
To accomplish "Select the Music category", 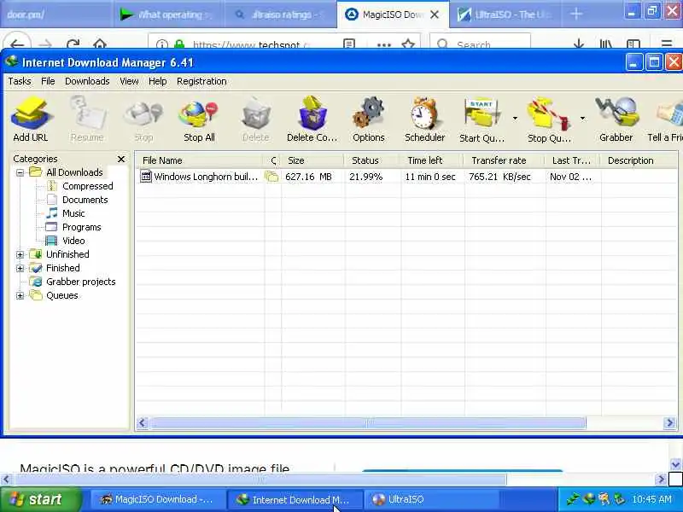I will coord(73,213).
